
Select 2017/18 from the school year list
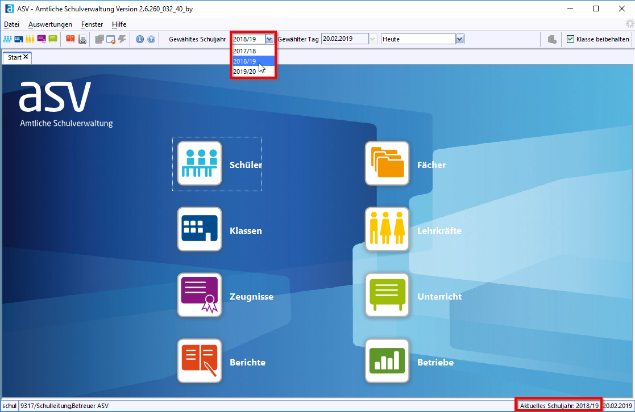tap(244, 51)
